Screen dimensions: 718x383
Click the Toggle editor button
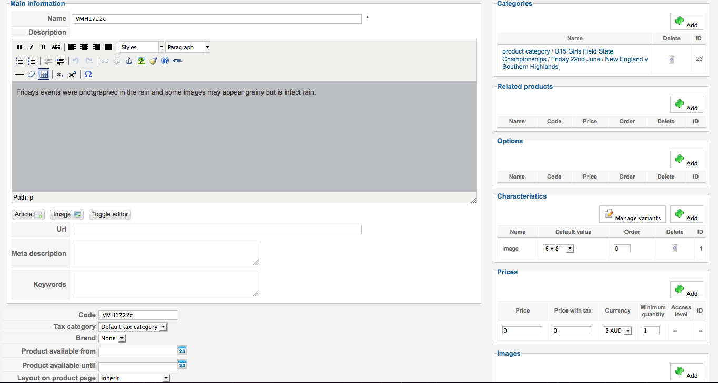[110, 214]
